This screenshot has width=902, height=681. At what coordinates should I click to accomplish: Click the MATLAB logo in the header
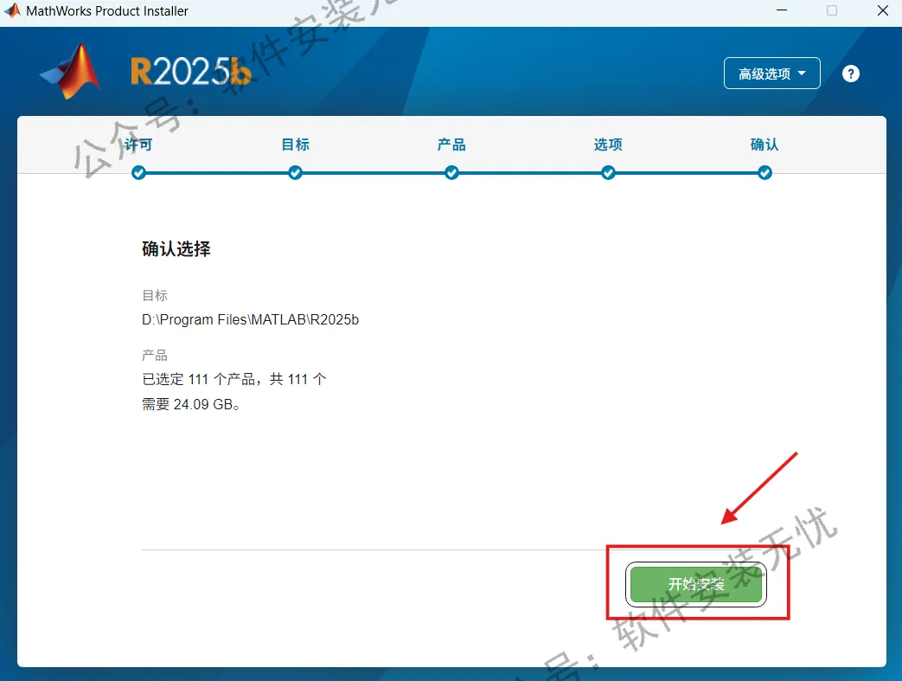point(71,71)
